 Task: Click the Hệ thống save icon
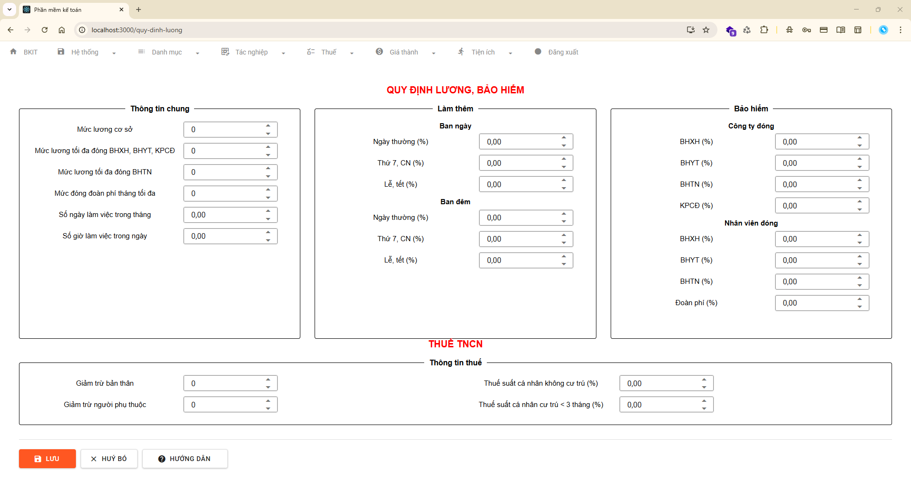pyautogui.click(x=61, y=52)
